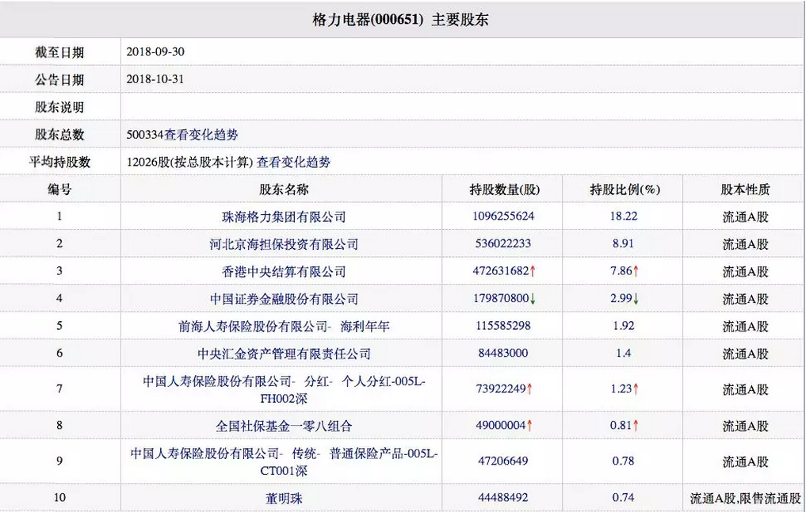Open shareholder 前海人寿保险股份有限公司-海利年年
This screenshot has width=806, height=513.
click(284, 326)
